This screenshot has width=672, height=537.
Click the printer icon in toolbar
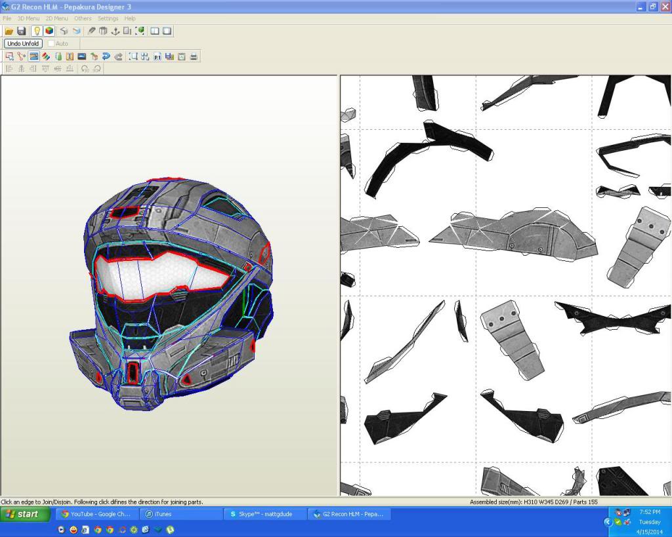click(x=194, y=56)
